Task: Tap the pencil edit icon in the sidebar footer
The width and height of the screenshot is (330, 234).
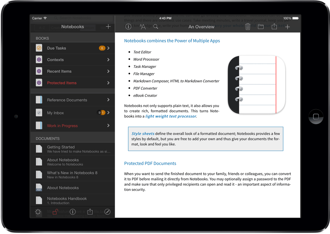Action: click(x=107, y=212)
